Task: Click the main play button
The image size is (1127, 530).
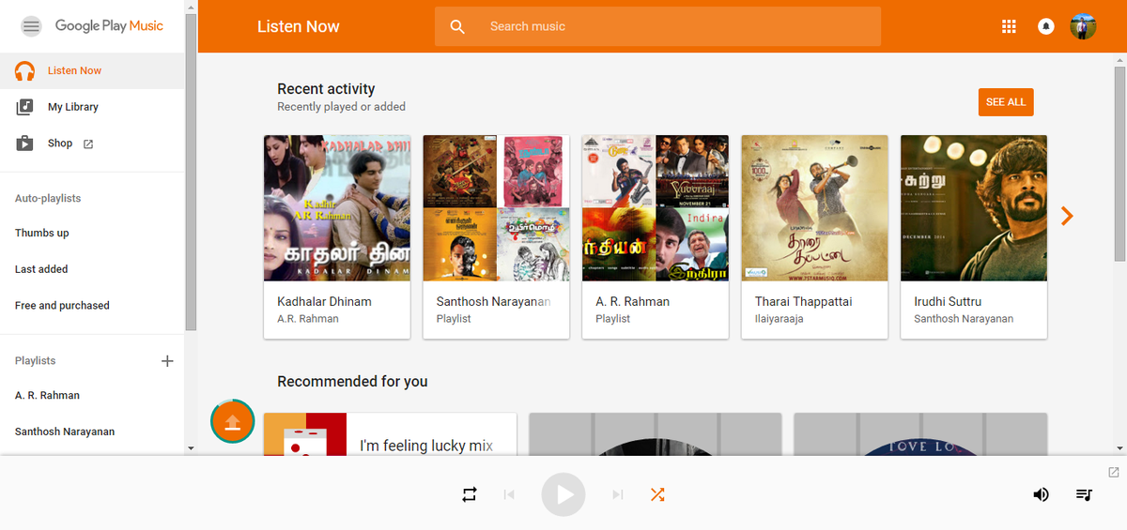Action: coord(563,494)
